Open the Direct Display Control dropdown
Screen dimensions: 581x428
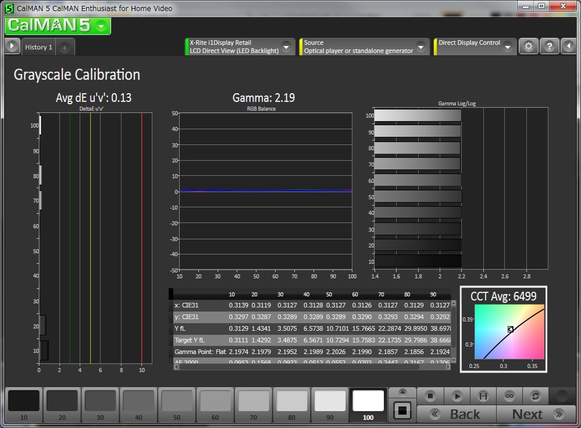508,47
